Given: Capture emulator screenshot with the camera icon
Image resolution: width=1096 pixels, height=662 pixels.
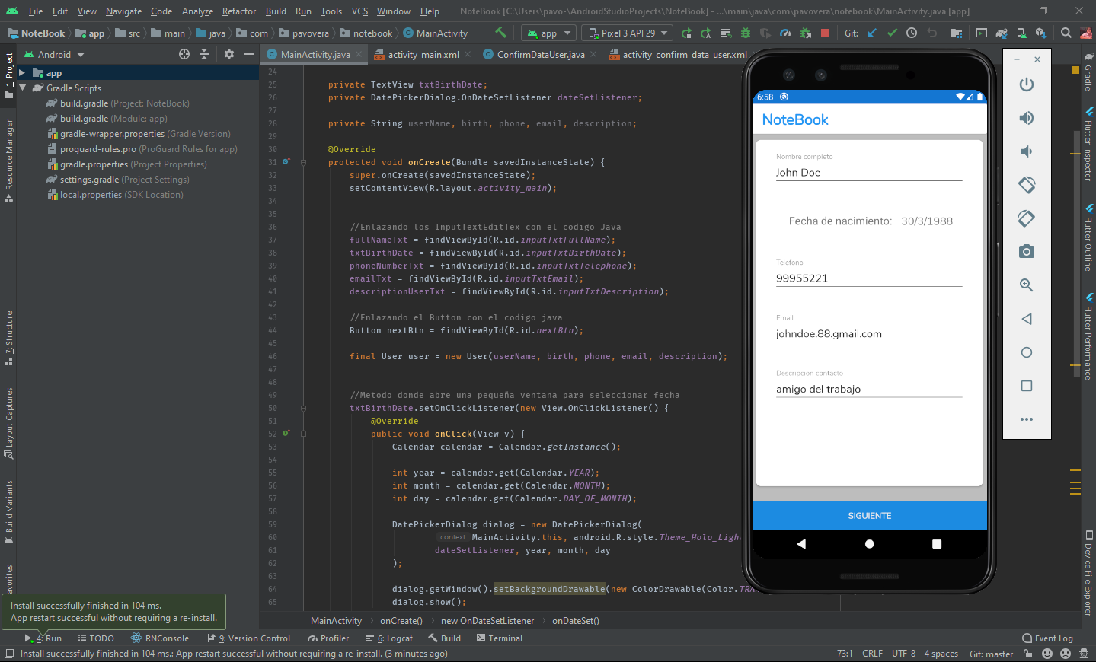Looking at the screenshot, I should [x=1027, y=251].
